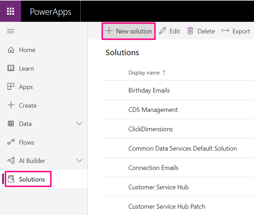Click the Delete trash can icon
Screen dimensions: 254x215
[x=190, y=31]
